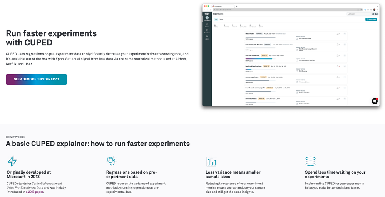Click the bell icon on New user onboarding row
The width and height of the screenshot is (385, 197).
coord(338,55)
